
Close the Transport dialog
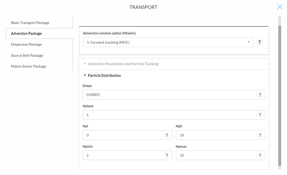click(x=279, y=7)
